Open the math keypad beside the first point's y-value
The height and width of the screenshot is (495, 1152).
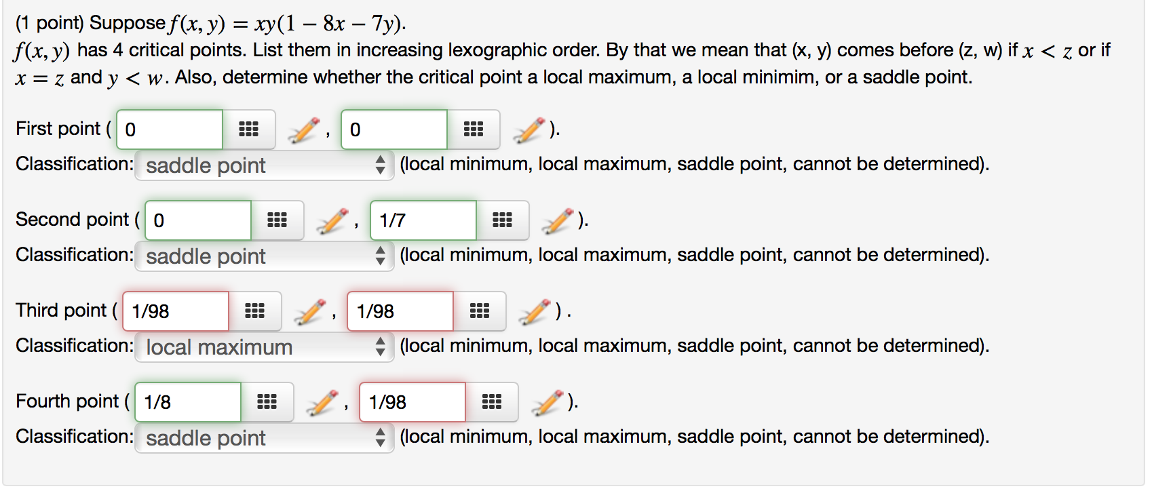[x=474, y=129]
